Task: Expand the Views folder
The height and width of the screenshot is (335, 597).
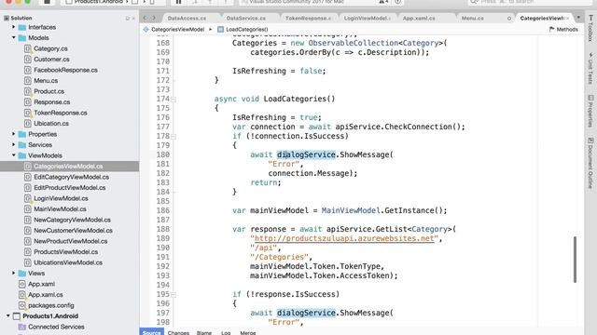Action: click(x=14, y=273)
